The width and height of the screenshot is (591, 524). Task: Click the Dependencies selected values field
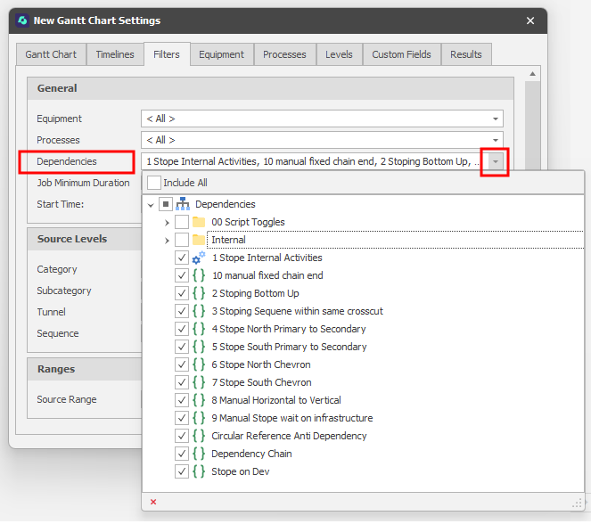pyautogui.click(x=315, y=162)
